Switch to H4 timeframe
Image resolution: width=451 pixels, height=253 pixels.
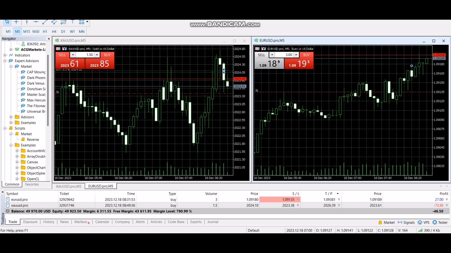[54, 32]
